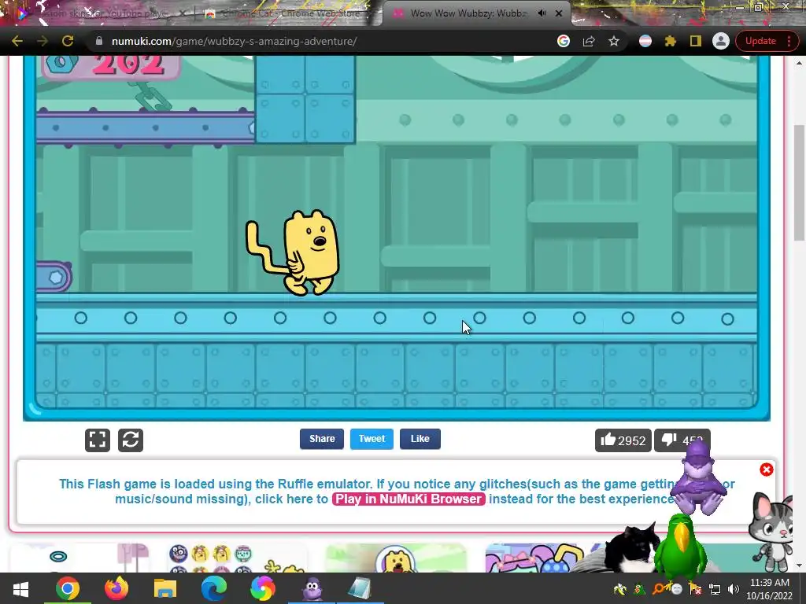Open the notepad app in taskbar
This screenshot has width=806, height=604.
coord(360,588)
